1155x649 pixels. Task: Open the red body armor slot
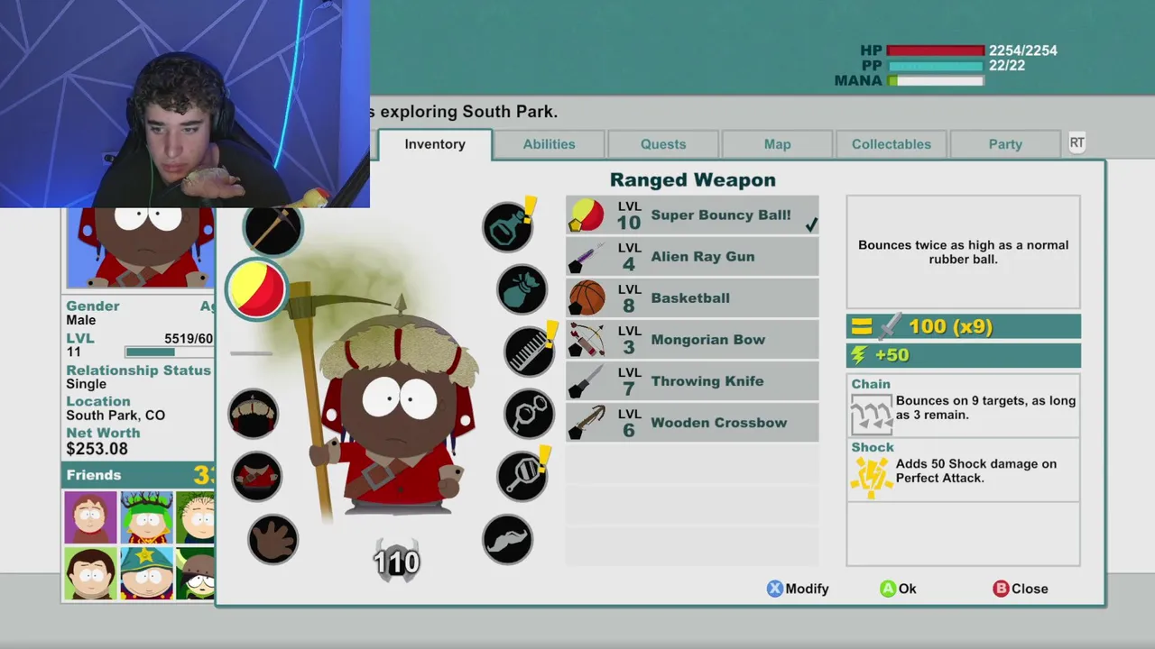point(256,476)
